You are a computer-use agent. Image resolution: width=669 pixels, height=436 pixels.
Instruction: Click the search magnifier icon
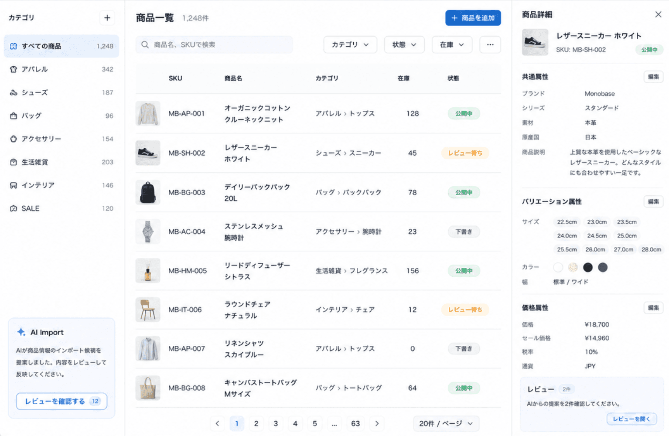[x=145, y=44]
